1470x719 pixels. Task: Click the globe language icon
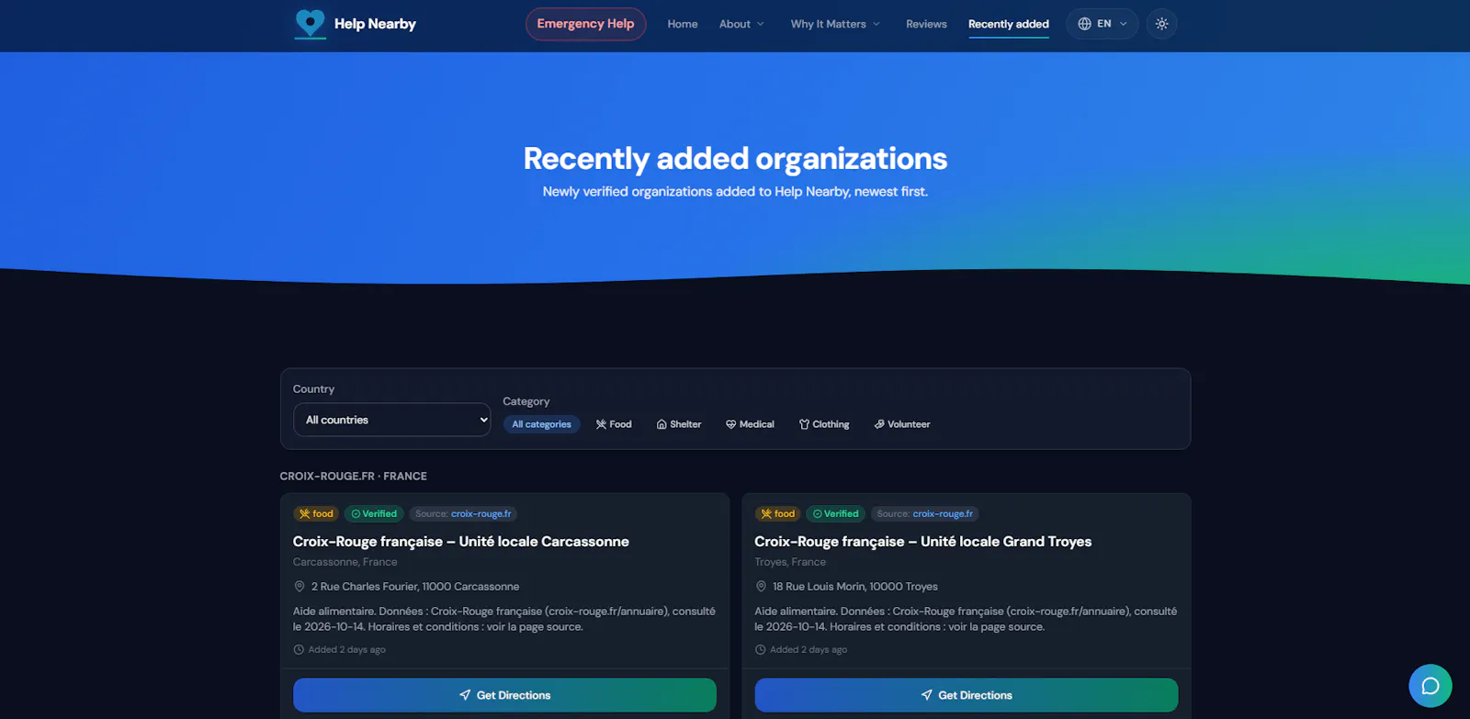(1085, 24)
